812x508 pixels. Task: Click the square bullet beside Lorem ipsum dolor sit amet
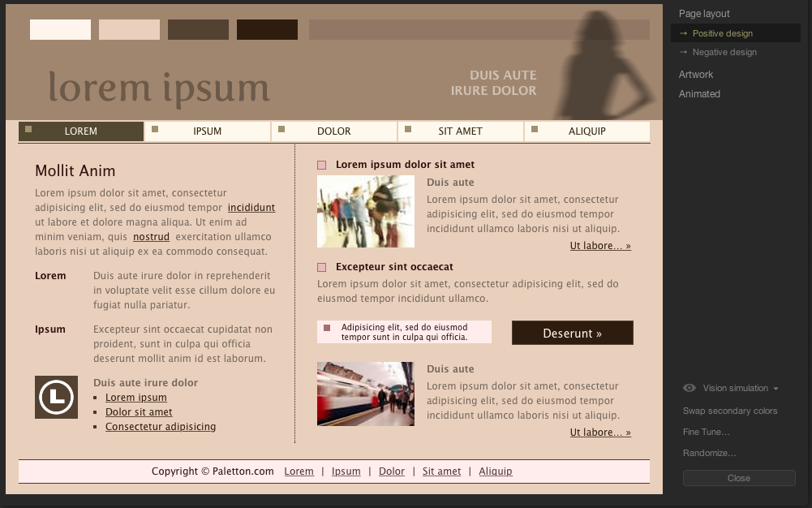coord(322,165)
